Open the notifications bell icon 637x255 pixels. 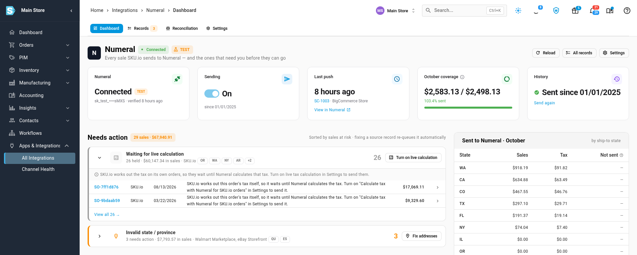pyautogui.click(x=593, y=11)
